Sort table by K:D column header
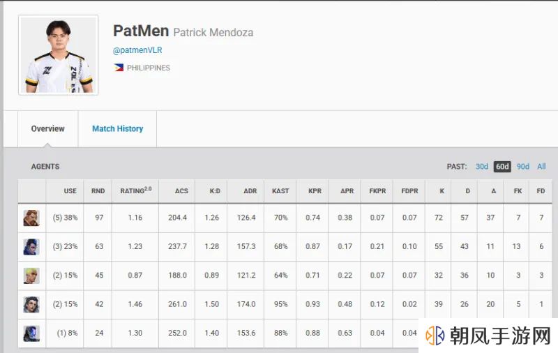Screen dimensions: 558x353 215,190
